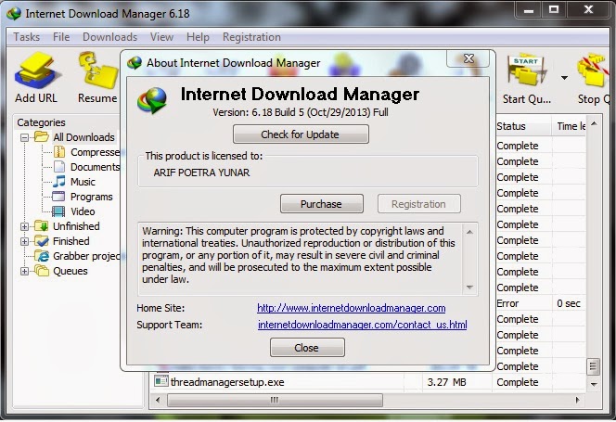The image size is (616, 422).
Task: Click the Finished folder checkmark icon
Action: click(x=41, y=241)
